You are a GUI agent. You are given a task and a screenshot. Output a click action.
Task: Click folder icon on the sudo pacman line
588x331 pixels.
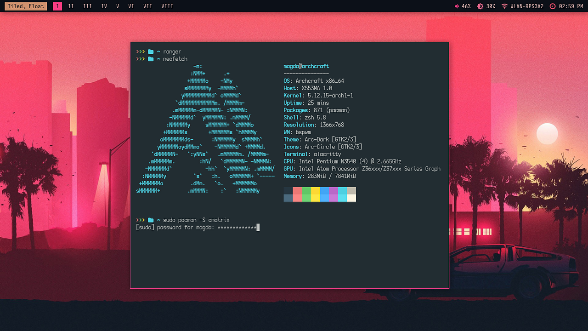click(x=151, y=220)
